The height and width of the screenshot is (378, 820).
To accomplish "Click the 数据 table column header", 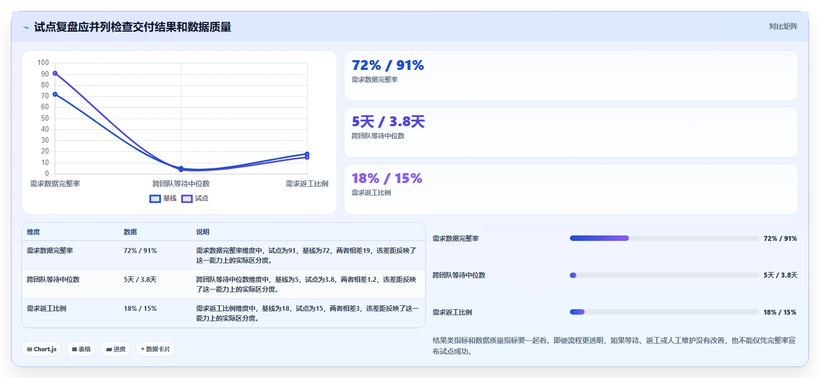I will [130, 232].
